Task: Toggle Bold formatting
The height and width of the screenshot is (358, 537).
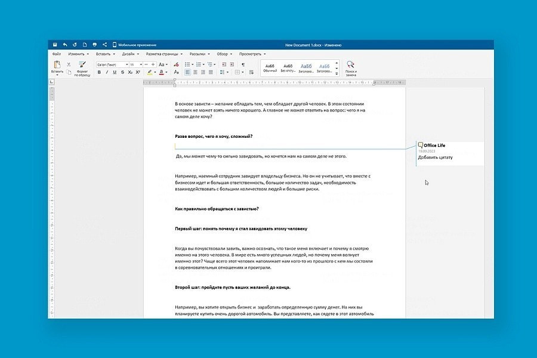Action: pos(99,72)
